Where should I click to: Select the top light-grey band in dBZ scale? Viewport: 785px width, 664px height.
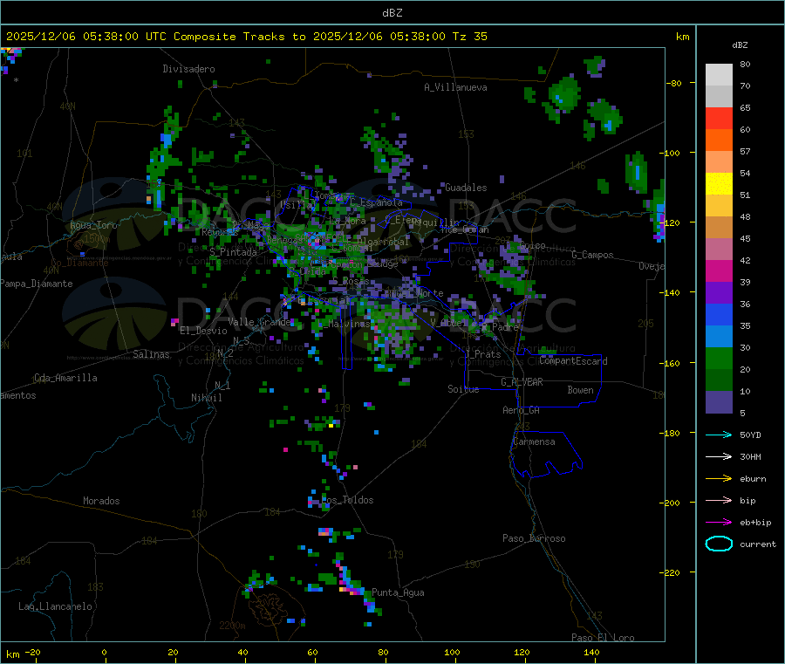719,75
